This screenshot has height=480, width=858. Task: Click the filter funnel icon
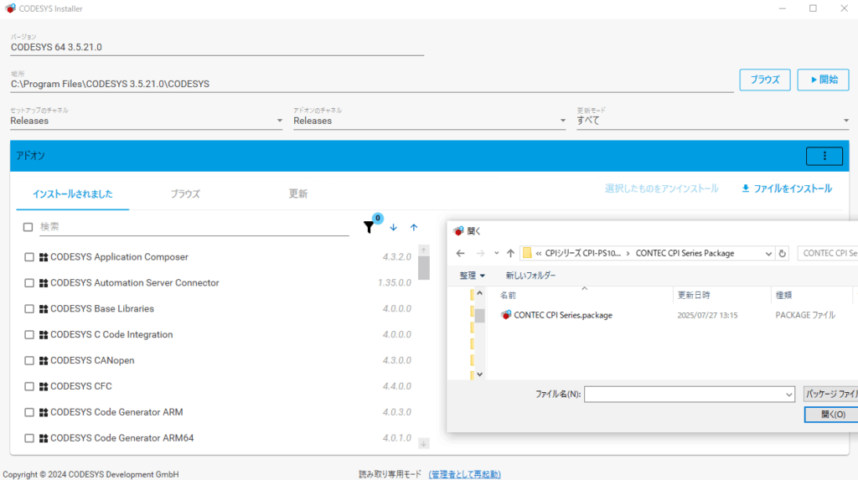click(x=369, y=227)
